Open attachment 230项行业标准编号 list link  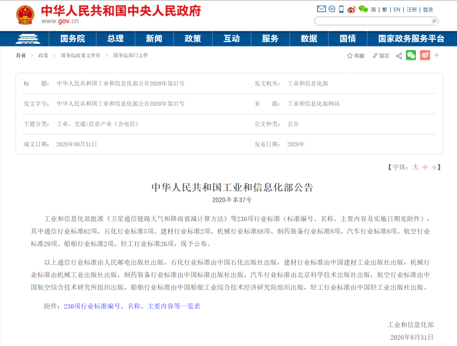pos(132,306)
